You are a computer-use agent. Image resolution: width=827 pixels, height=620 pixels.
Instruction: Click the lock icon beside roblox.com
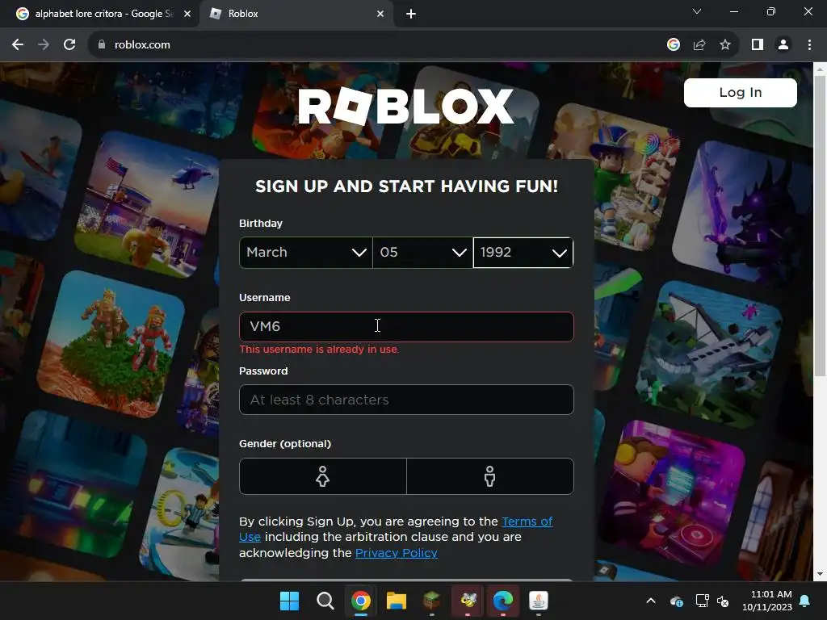tap(102, 45)
